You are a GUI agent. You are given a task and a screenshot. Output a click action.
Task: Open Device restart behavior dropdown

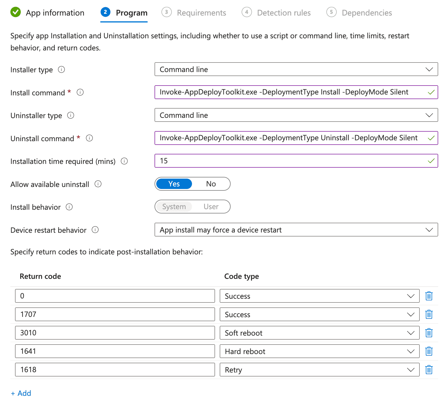point(296,230)
